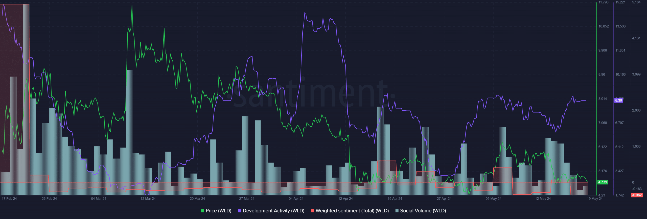The image size is (647, 219).
Task: Click the 17 Feb 24 date label
Action: click(9, 199)
